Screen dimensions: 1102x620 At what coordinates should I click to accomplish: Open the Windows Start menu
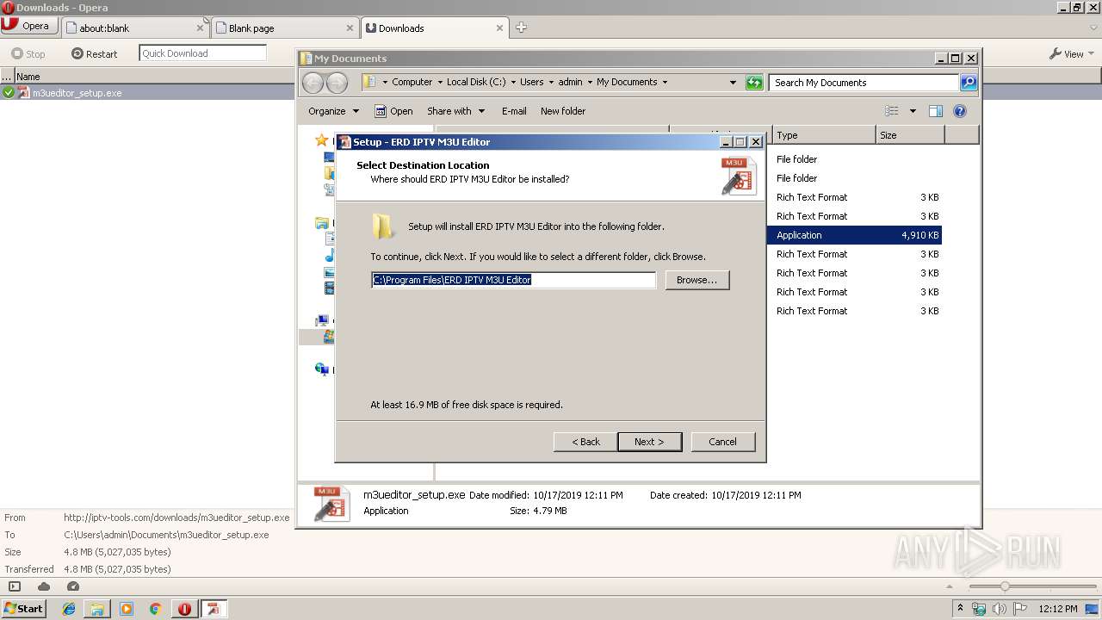point(23,609)
